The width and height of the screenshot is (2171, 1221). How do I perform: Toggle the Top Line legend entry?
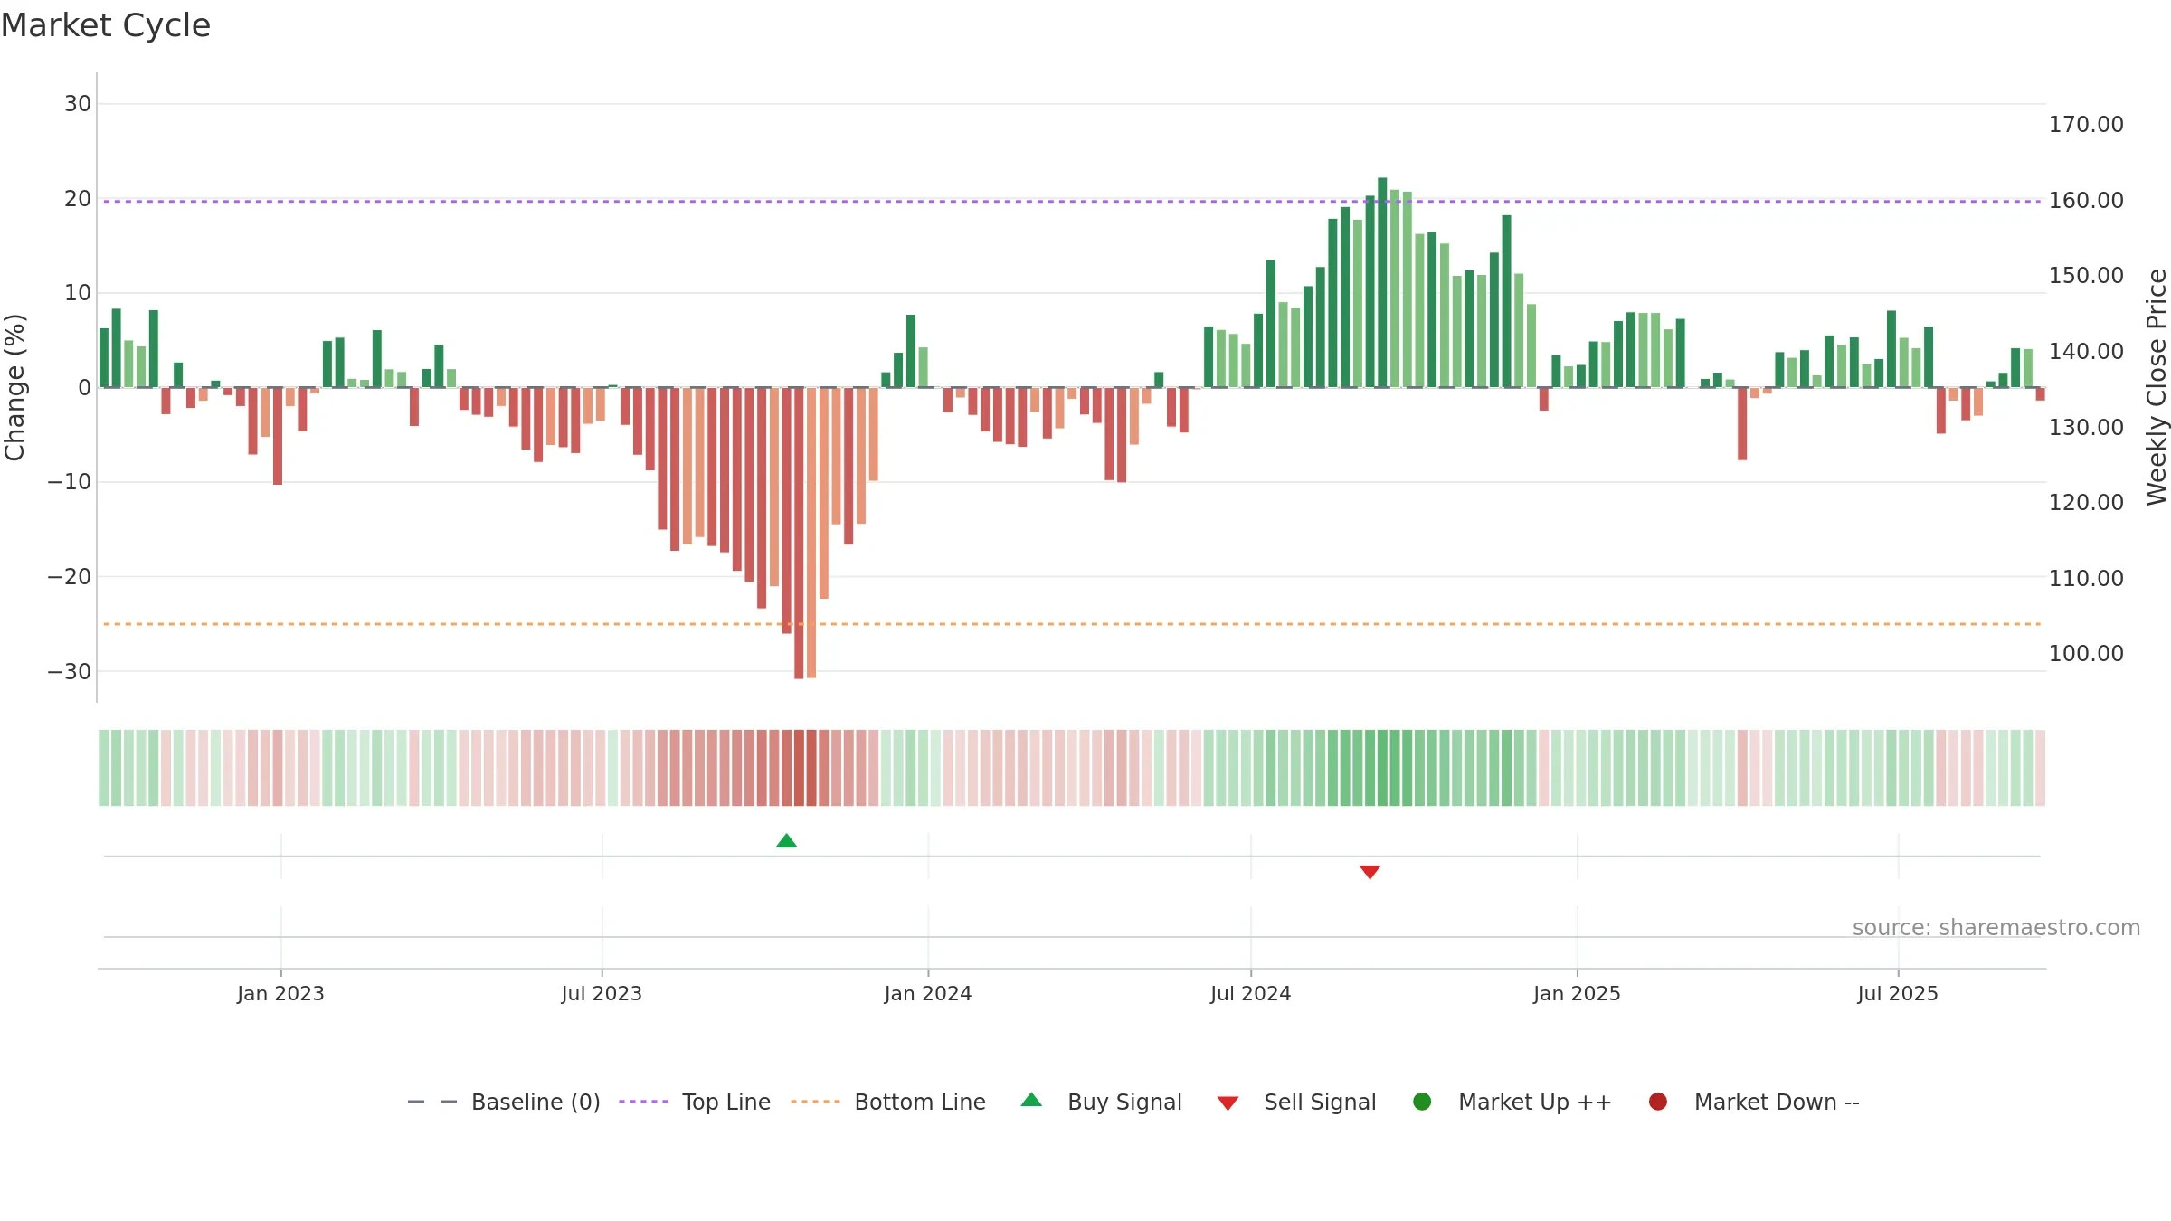click(695, 1102)
